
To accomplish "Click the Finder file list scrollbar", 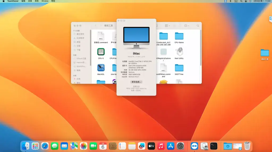I will pos(201,48).
